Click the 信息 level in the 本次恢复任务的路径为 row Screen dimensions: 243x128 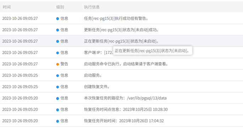[x=64, y=98]
